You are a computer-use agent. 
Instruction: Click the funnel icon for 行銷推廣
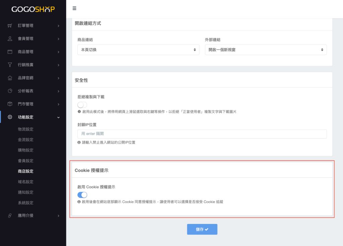tap(10, 65)
